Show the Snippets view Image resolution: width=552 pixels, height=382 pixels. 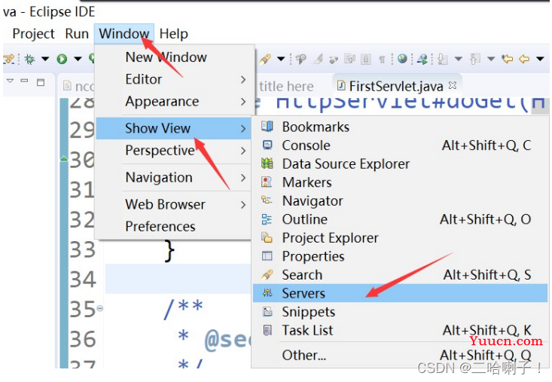[x=401, y=312]
